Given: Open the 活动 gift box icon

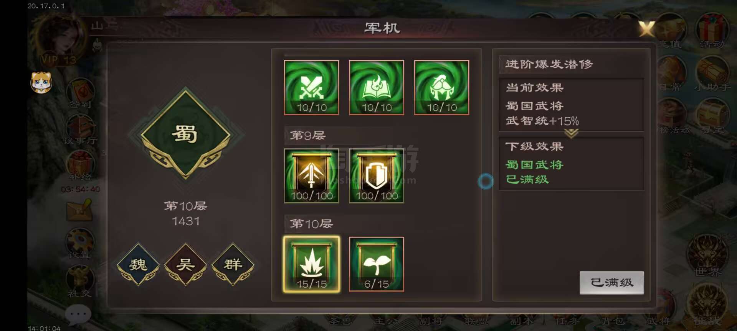Looking at the screenshot, I should coord(712,31).
